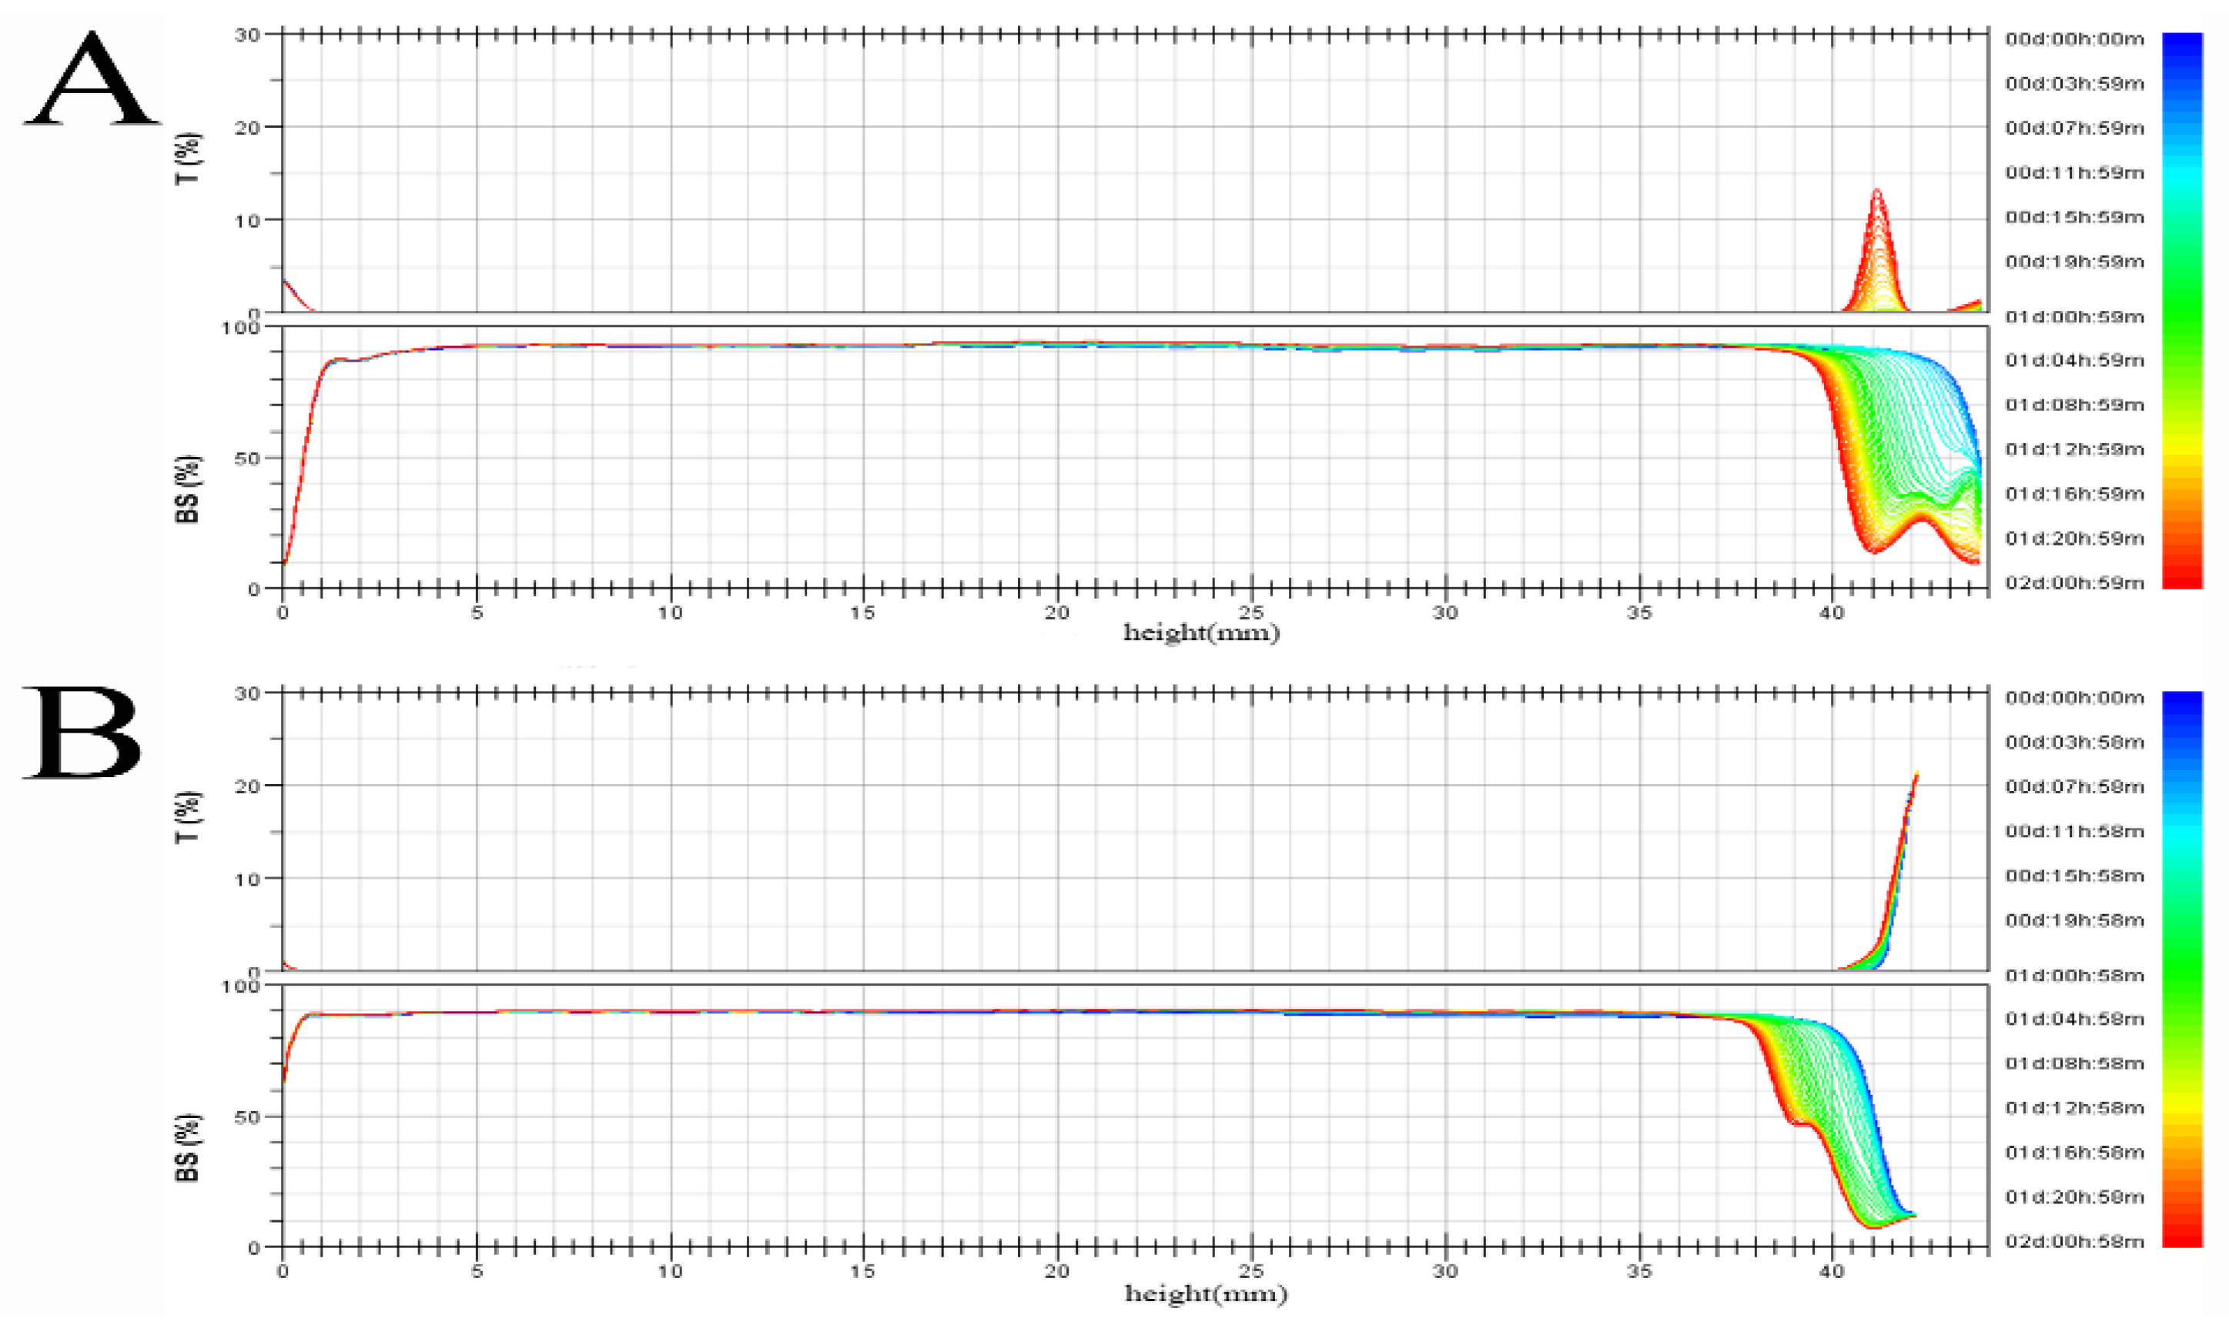Click the T (%) axis label in panel B
The image size is (2229, 1335).
click(189, 817)
